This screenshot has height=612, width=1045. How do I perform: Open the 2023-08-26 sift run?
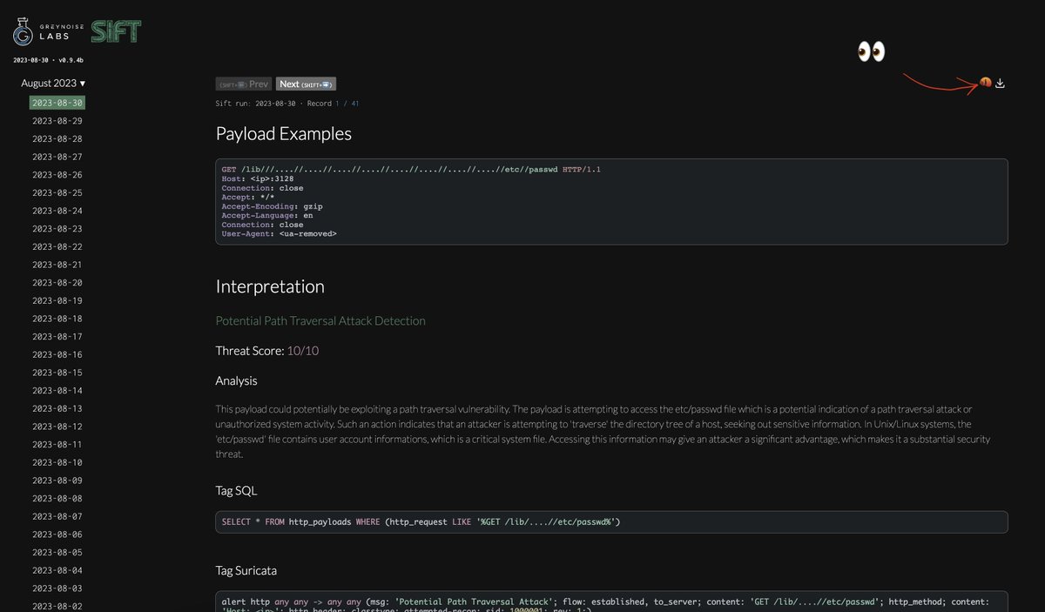tap(57, 175)
